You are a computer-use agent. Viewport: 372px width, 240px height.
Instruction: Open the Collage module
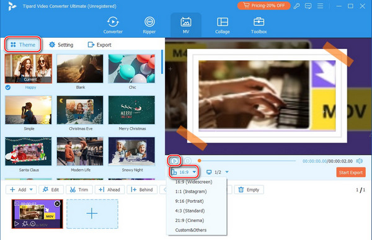pos(223,25)
